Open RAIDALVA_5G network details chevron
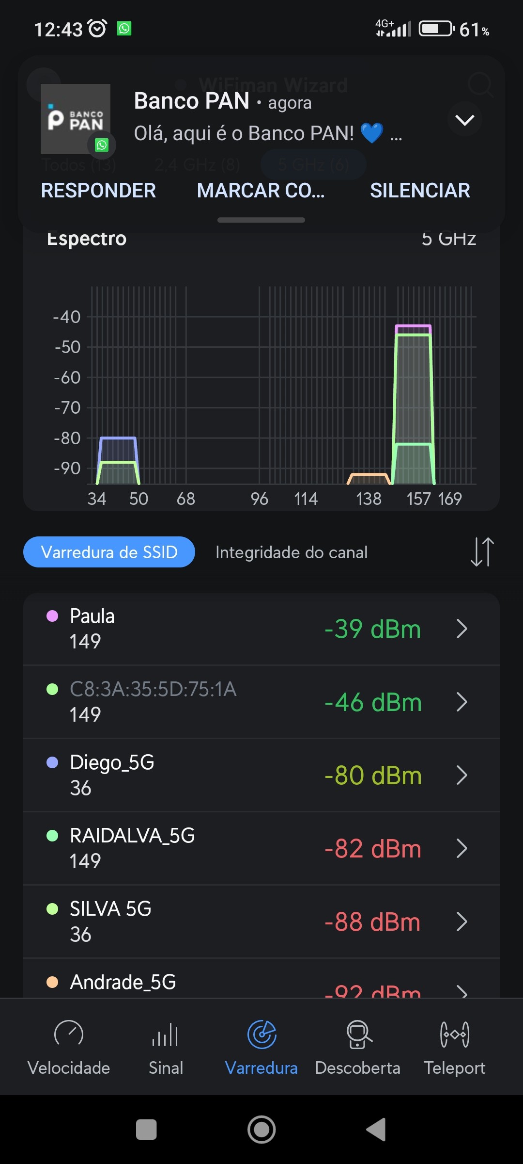This screenshot has width=523, height=1164. point(462,849)
